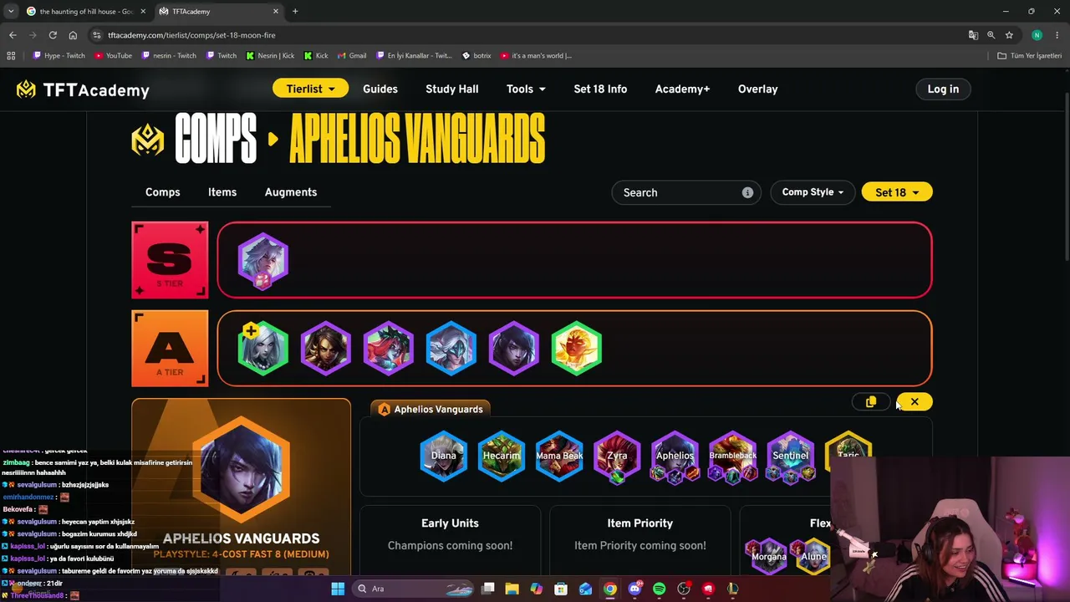Open the Hype - Twitch bookmark
The width and height of the screenshot is (1070, 602).
tap(59, 56)
